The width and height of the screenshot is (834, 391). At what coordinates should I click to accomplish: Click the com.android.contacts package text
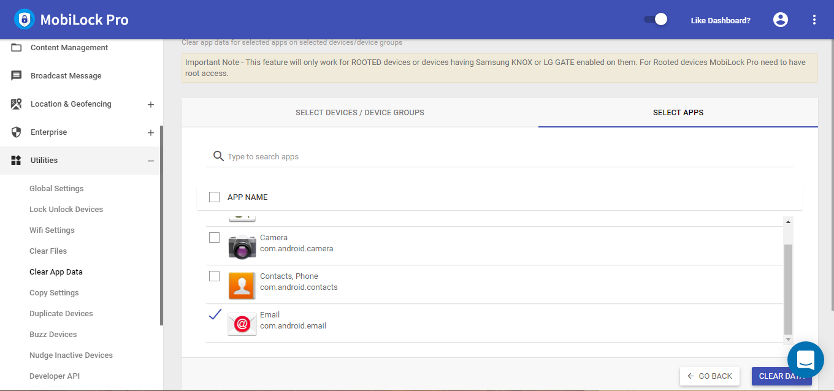pyautogui.click(x=299, y=287)
